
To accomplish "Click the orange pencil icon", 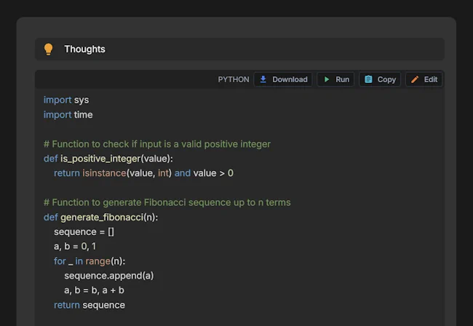I will 415,79.
